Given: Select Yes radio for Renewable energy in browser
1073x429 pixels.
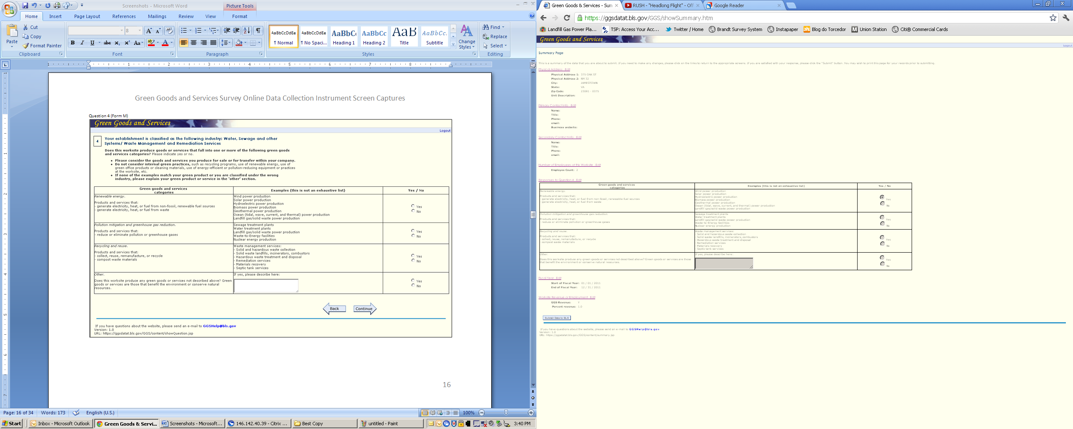Looking at the screenshot, I should coord(882,197).
